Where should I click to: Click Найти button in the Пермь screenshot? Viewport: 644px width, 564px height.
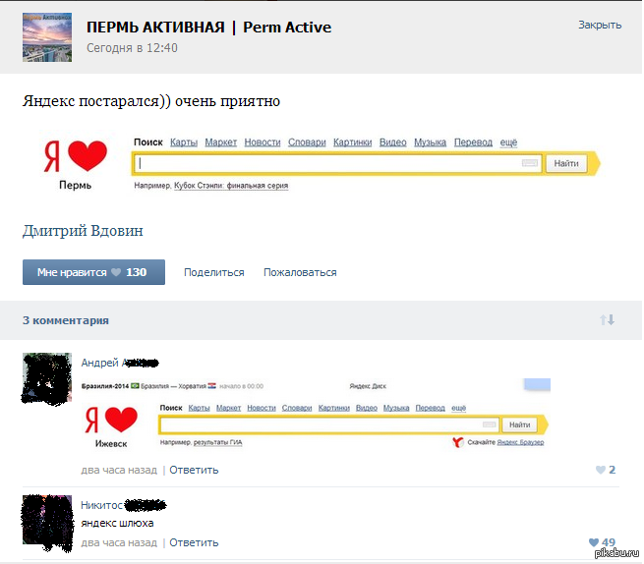pyautogui.click(x=566, y=163)
